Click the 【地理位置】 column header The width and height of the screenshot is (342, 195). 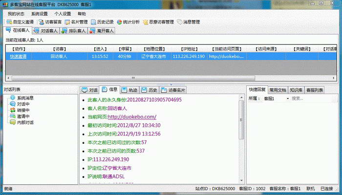154,49
